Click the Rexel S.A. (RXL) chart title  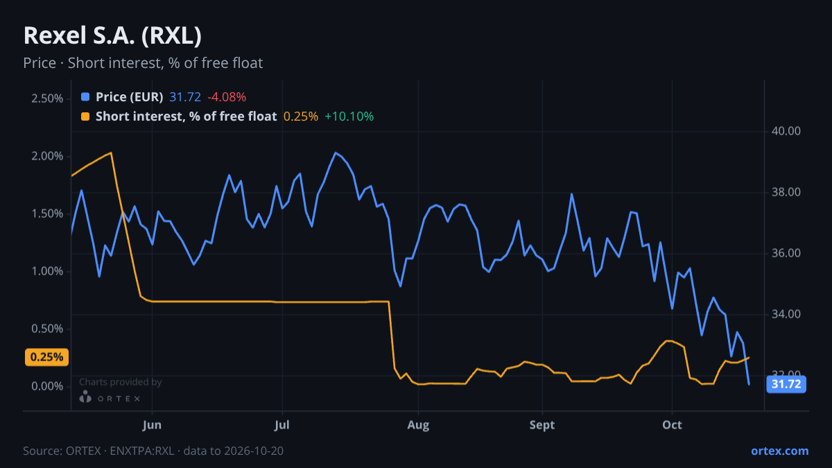[x=112, y=35]
